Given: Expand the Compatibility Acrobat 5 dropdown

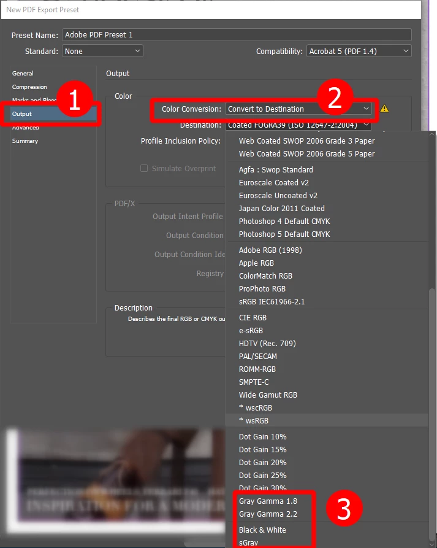Looking at the screenshot, I should click(359, 51).
